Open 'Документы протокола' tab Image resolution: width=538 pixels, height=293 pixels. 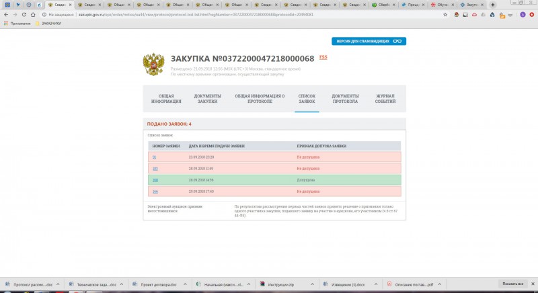click(345, 99)
